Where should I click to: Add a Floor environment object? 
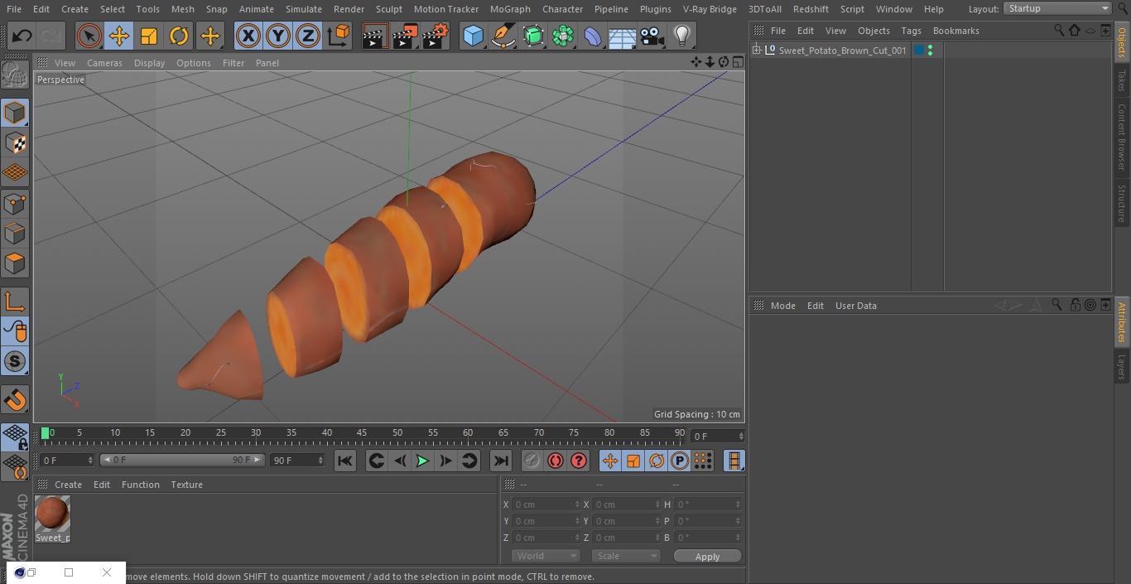point(622,36)
